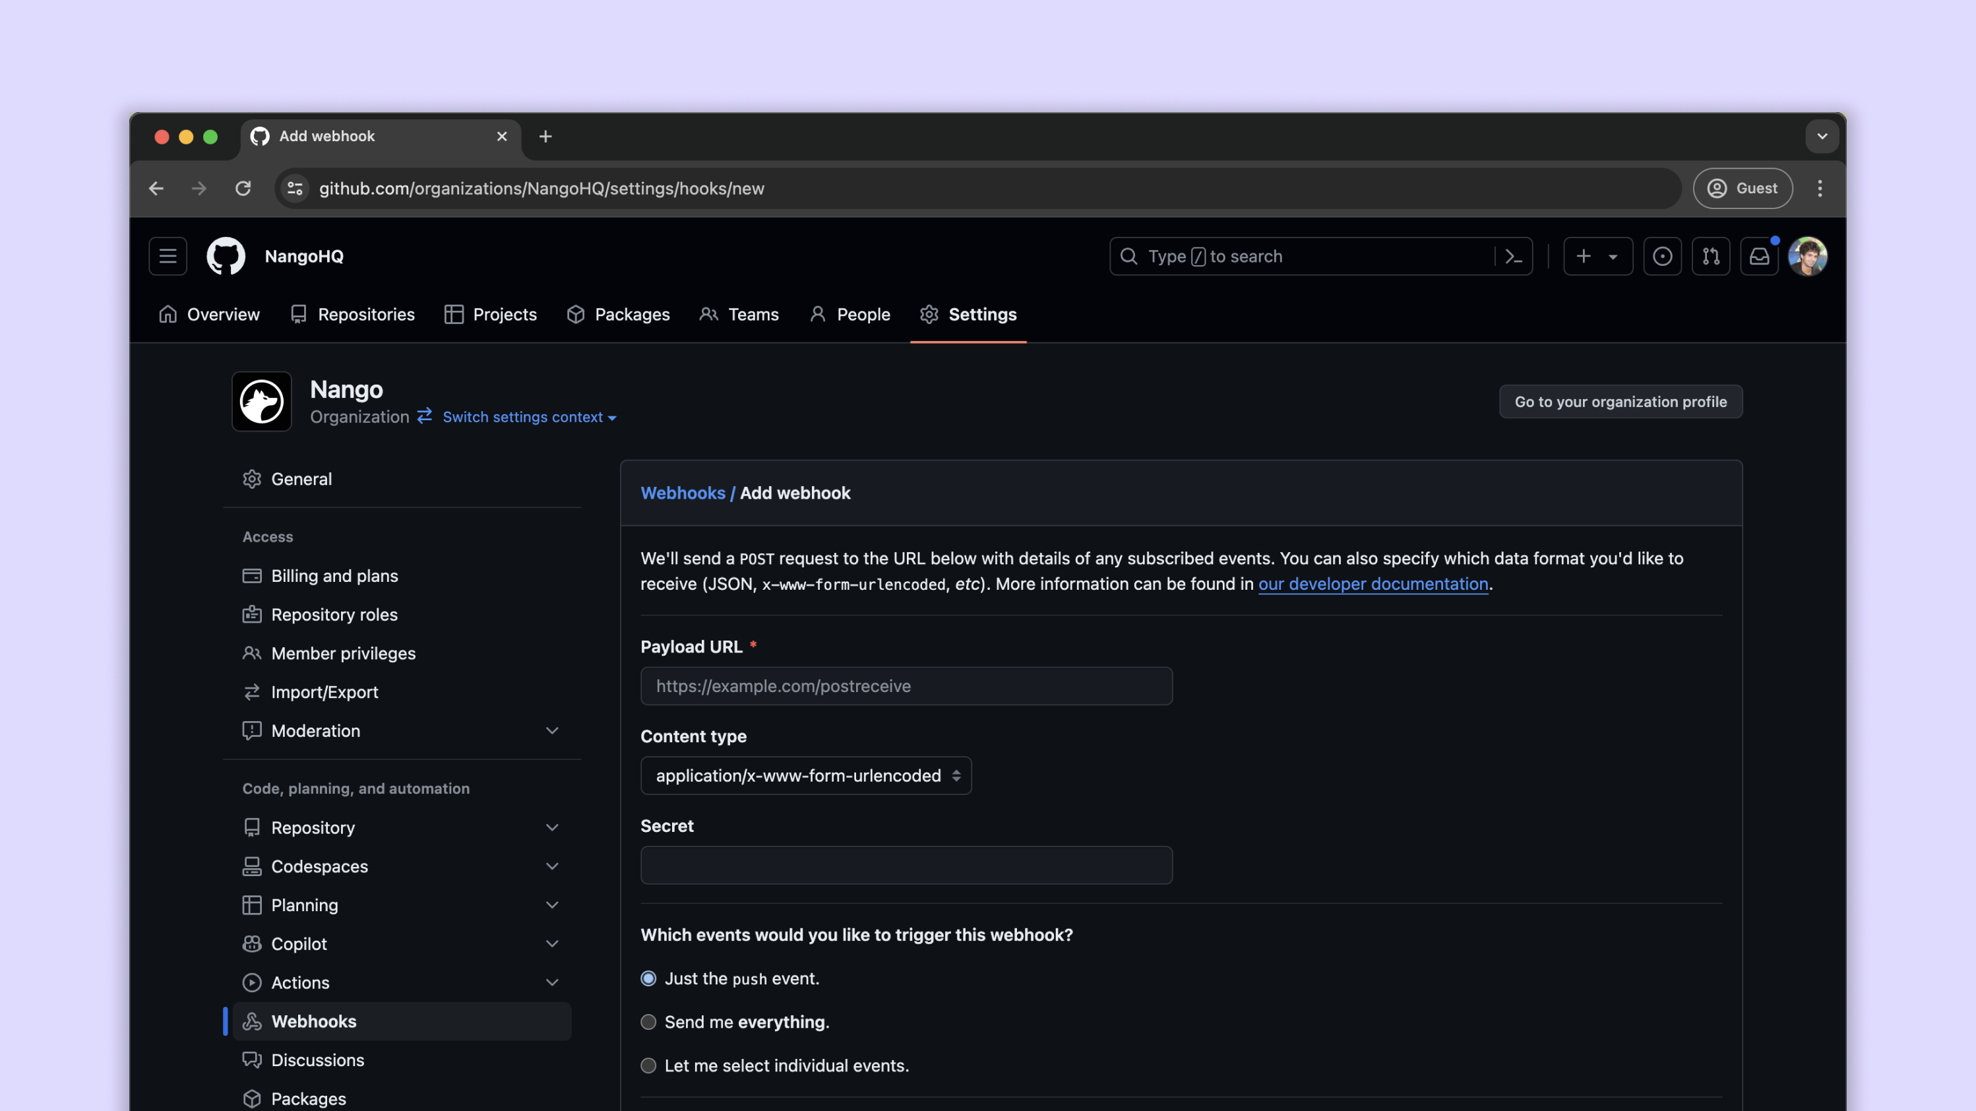Click the browser reload icon
This screenshot has height=1111, width=1976.
point(243,188)
